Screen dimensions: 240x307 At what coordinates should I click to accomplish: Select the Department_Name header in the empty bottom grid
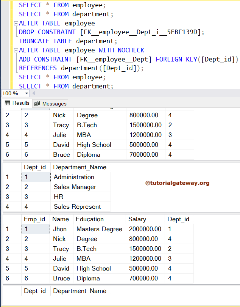tap(81, 291)
